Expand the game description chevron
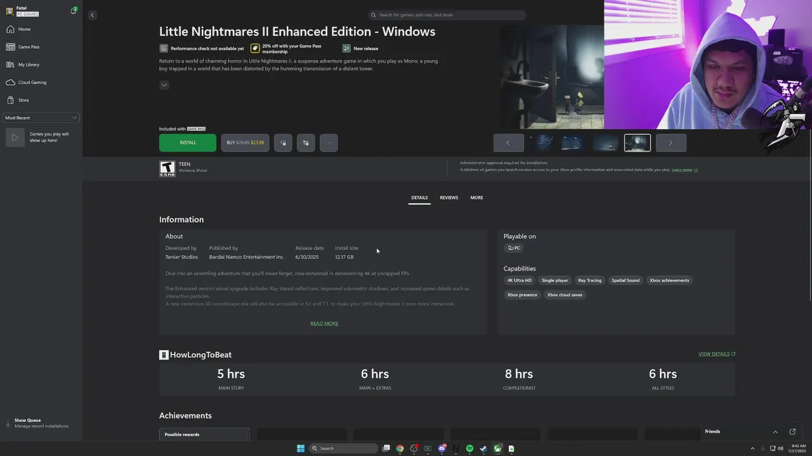 tap(164, 85)
